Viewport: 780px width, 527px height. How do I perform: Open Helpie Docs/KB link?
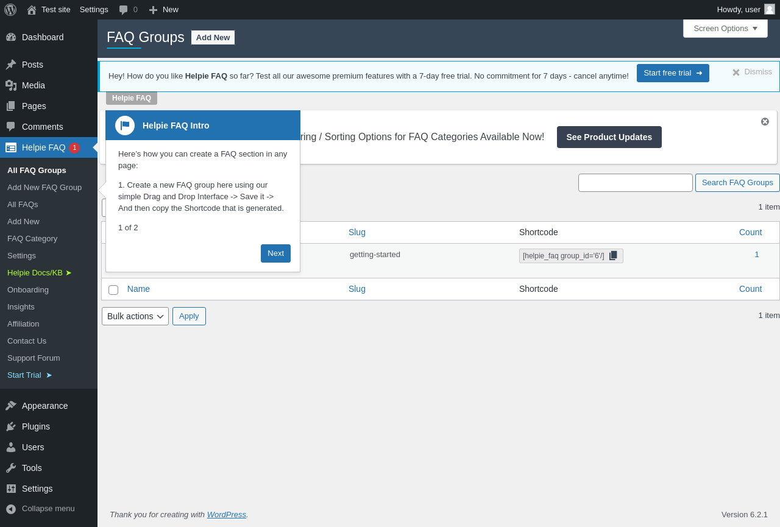click(40, 272)
